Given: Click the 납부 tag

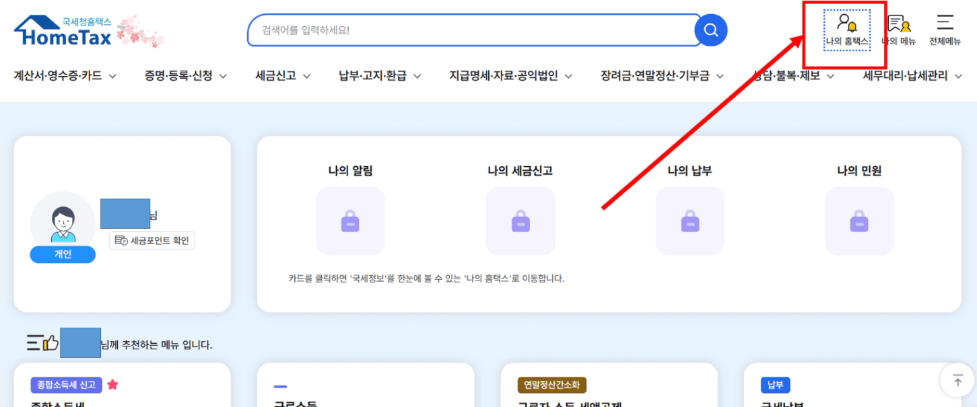Looking at the screenshot, I should coord(775,385).
